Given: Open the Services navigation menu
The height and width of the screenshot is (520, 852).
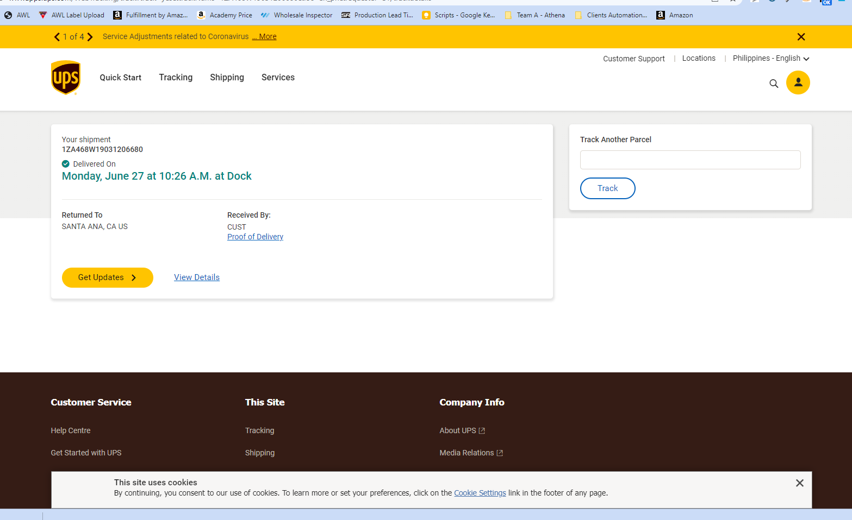Looking at the screenshot, I should pos(278,78).
